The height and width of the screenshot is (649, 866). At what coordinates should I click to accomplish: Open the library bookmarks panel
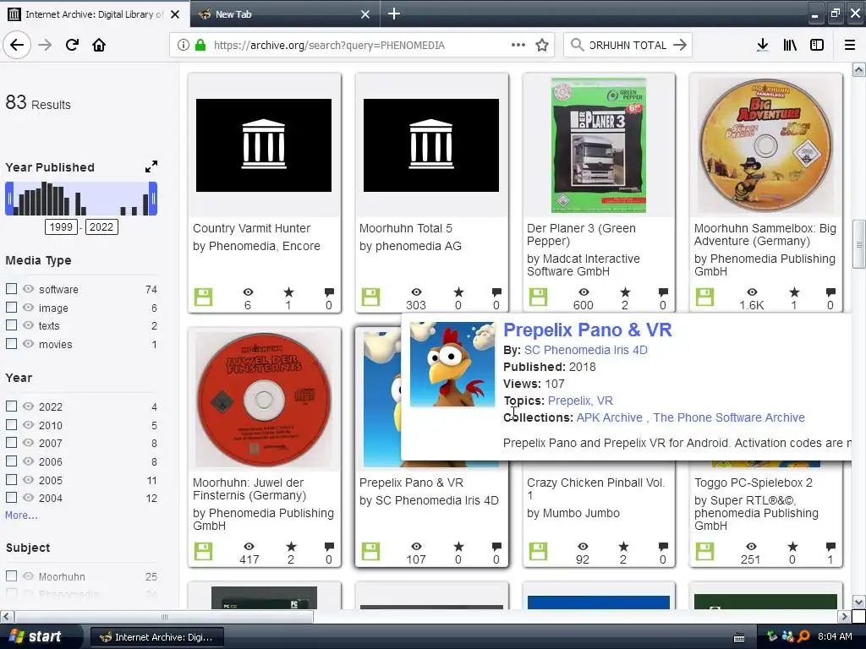(x=790, y=45)
